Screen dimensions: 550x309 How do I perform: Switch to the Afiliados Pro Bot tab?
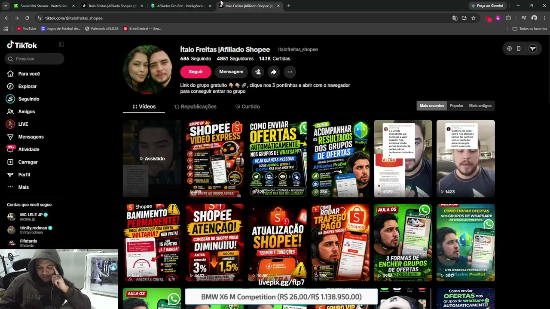(180, 6)
